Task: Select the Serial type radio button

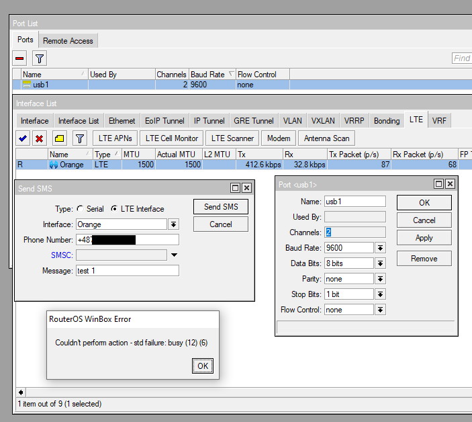Action: tap(81, 209)
